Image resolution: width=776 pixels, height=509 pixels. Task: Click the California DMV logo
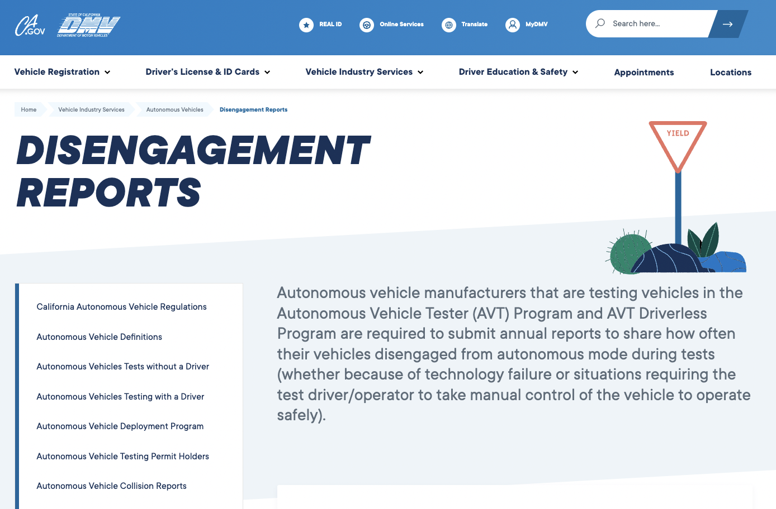click(88, 25)
